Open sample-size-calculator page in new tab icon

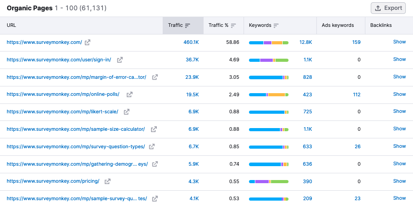click(x=154, y=129)
